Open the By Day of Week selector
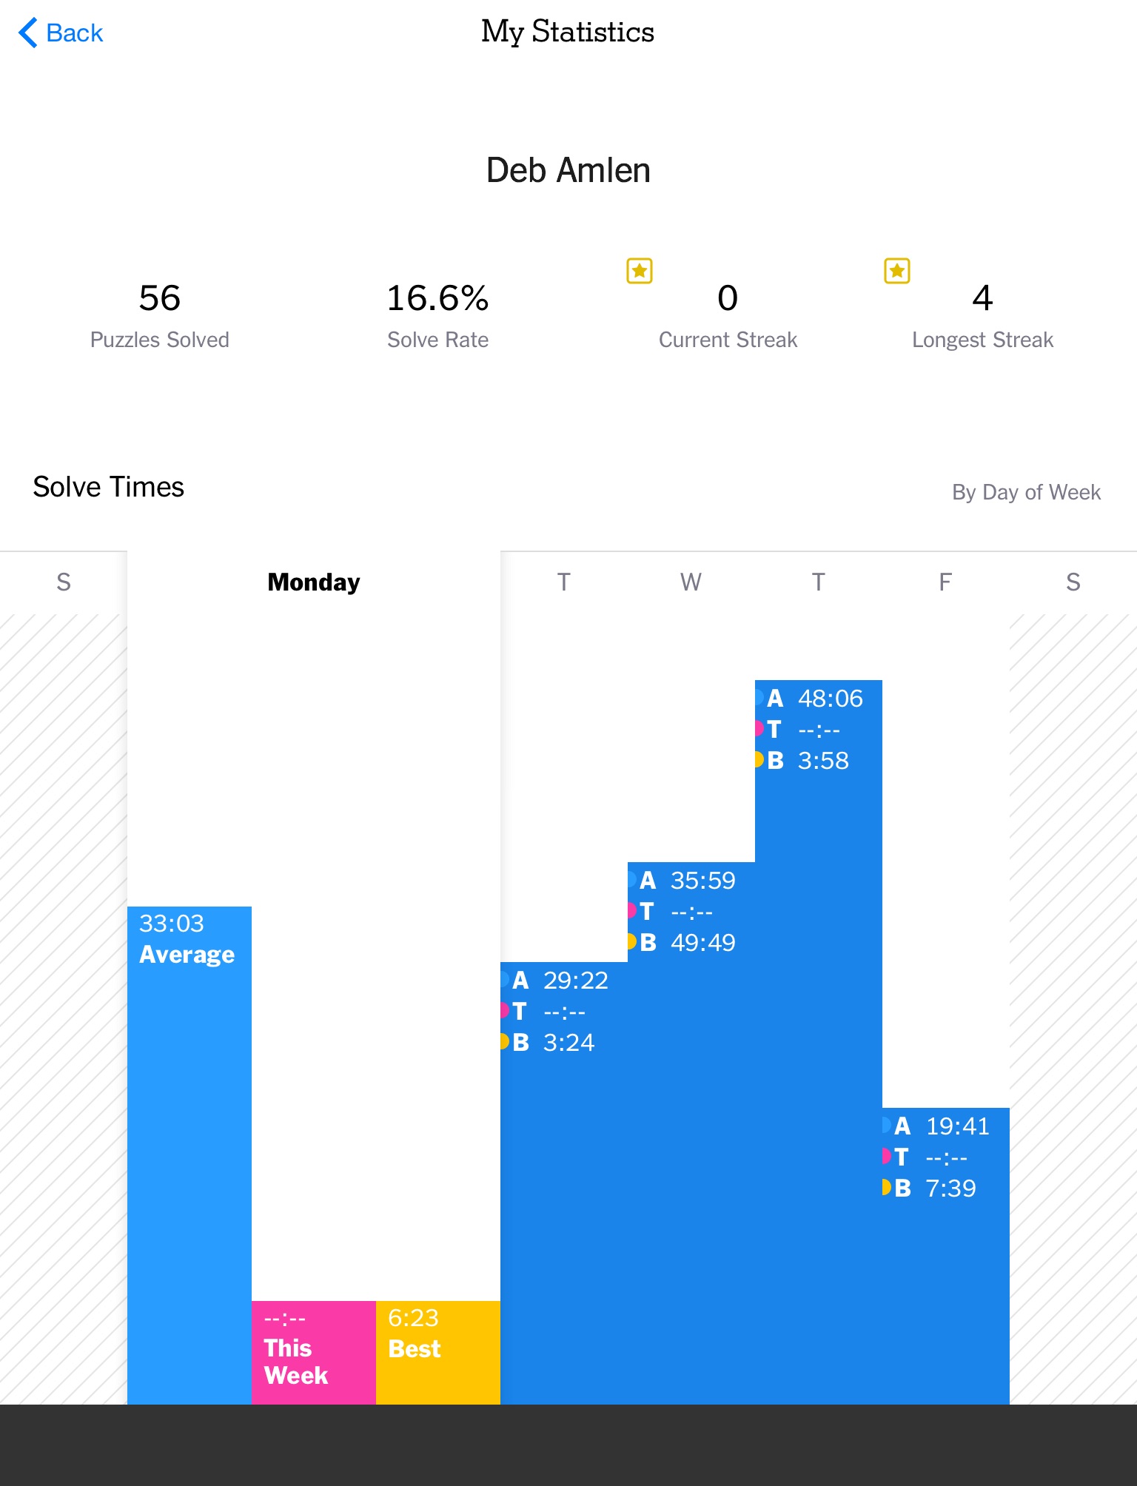Image resolution: width=1137 pixels, height=1486 pixels. [1026, 492]
